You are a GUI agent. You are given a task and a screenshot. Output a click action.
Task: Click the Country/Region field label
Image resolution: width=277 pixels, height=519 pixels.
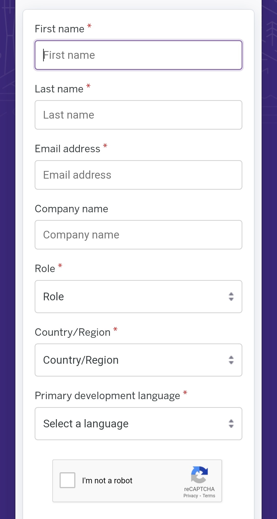point(73,332)
